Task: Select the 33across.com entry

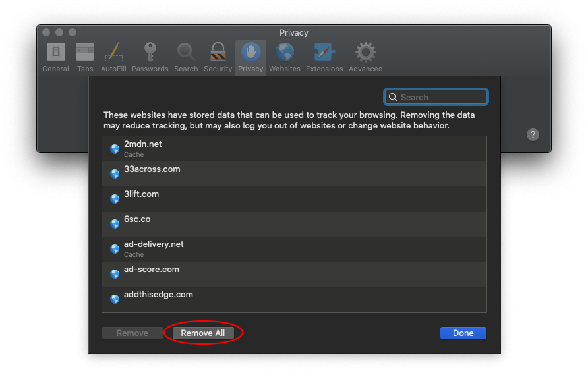Action: pos(295,174)
